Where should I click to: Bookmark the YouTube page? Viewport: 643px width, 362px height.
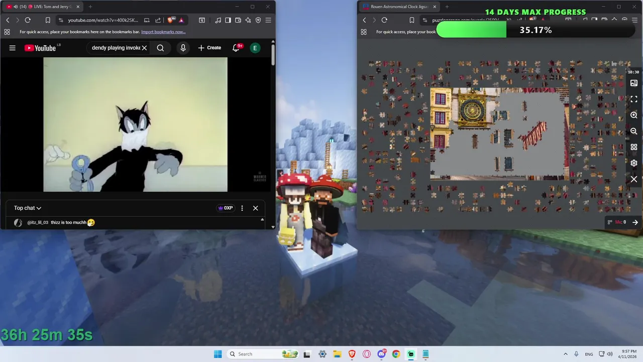click(48, 20)
